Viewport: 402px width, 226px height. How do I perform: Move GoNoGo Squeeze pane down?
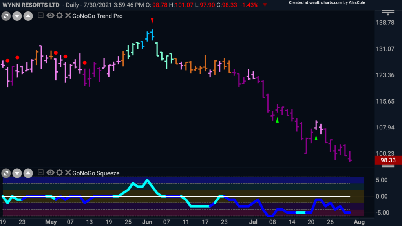click(x=17, y=173)
